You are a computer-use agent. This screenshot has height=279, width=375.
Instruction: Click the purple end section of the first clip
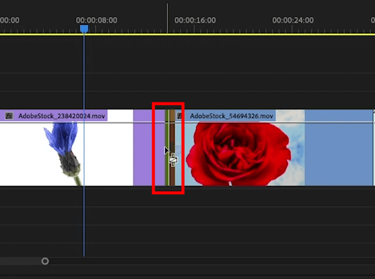coord(149,148)
